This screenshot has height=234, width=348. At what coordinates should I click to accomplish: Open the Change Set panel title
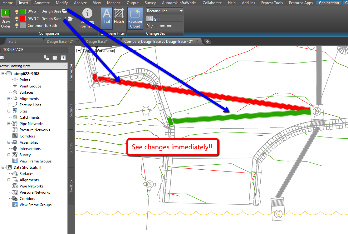click(155, 33)
